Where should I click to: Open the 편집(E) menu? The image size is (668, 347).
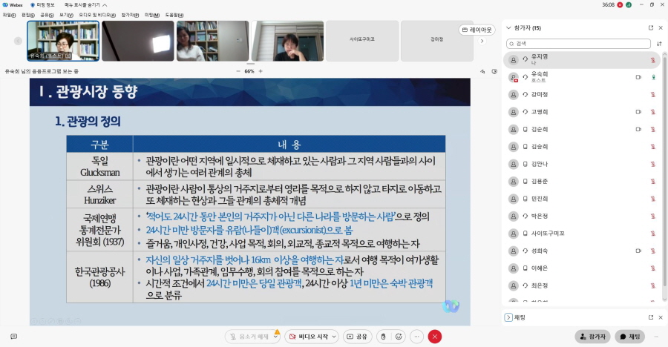pos(28,15)
